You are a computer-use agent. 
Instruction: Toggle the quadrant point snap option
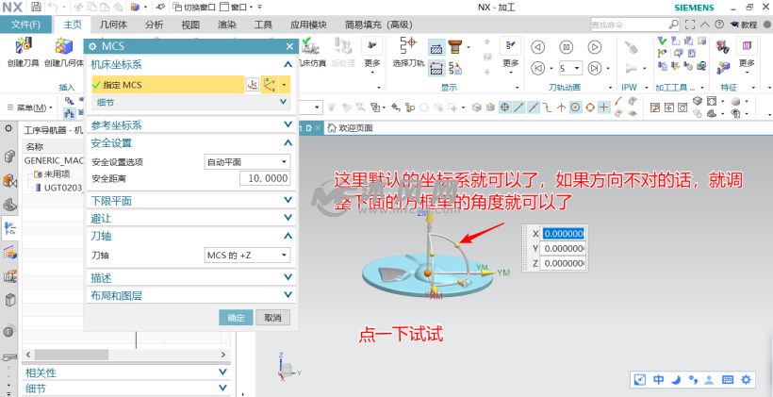pyautogui.click(x=590, y=107)
